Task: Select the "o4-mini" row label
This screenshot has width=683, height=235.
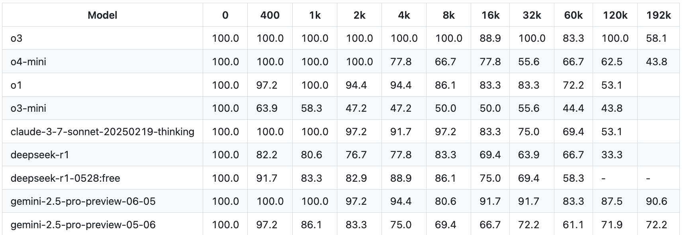Action: (x=28, y=62)
